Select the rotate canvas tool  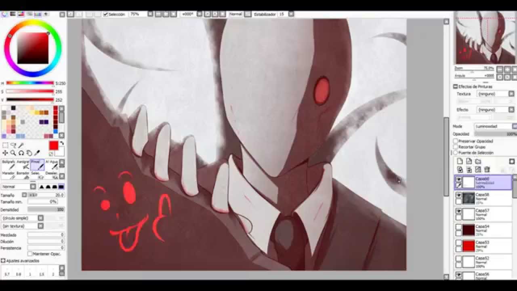point(21,153)
